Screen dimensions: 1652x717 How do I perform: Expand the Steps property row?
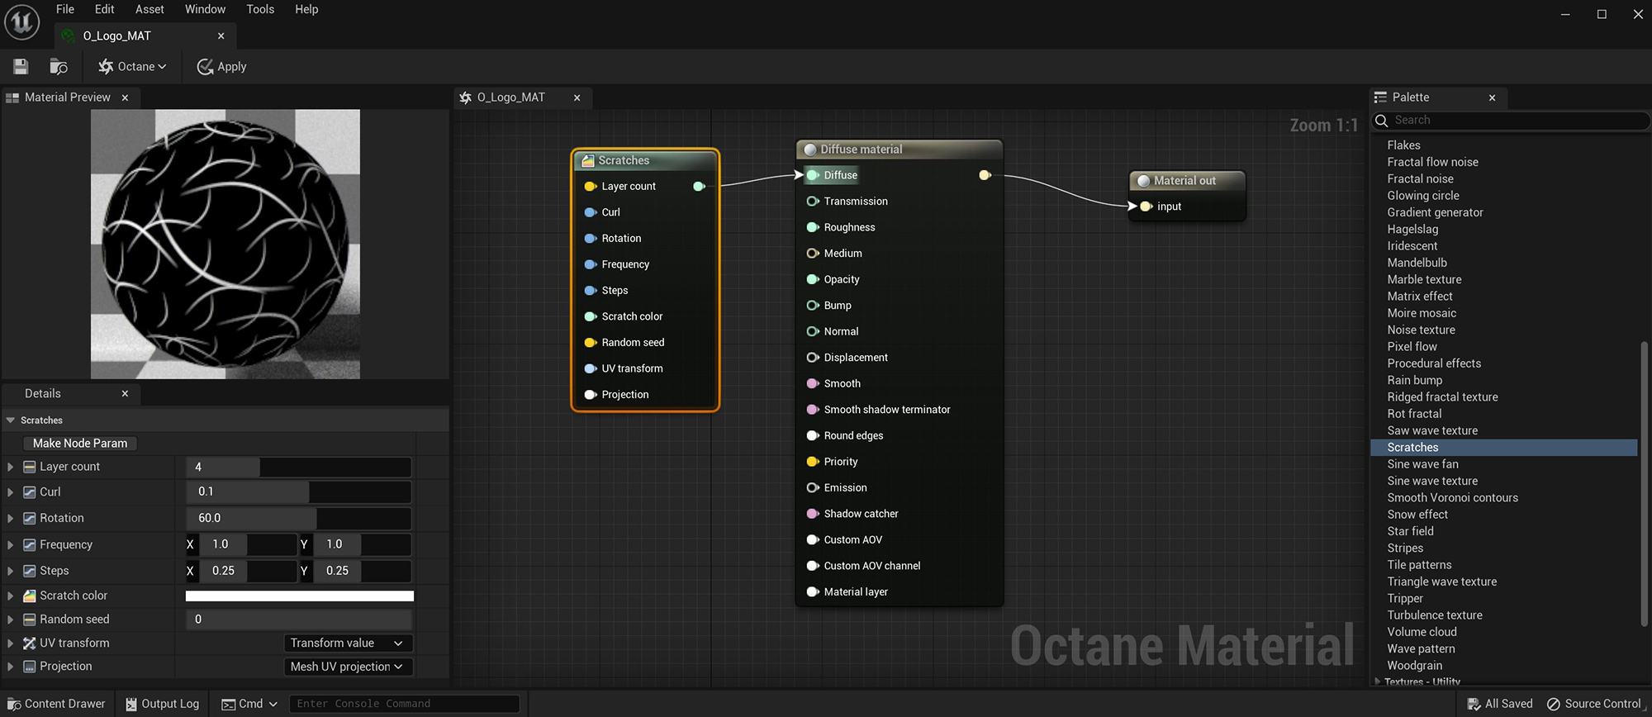coord(10,571)
